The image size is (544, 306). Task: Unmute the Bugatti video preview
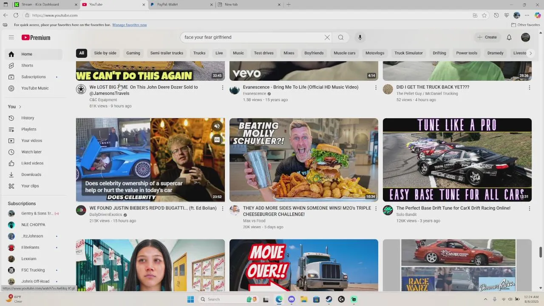click(x=217, y=126)
